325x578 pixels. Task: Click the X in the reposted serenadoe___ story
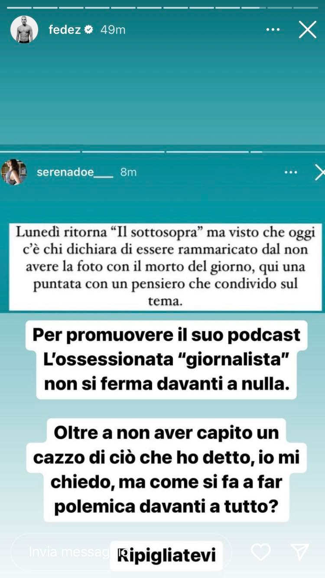coord(320,172)
